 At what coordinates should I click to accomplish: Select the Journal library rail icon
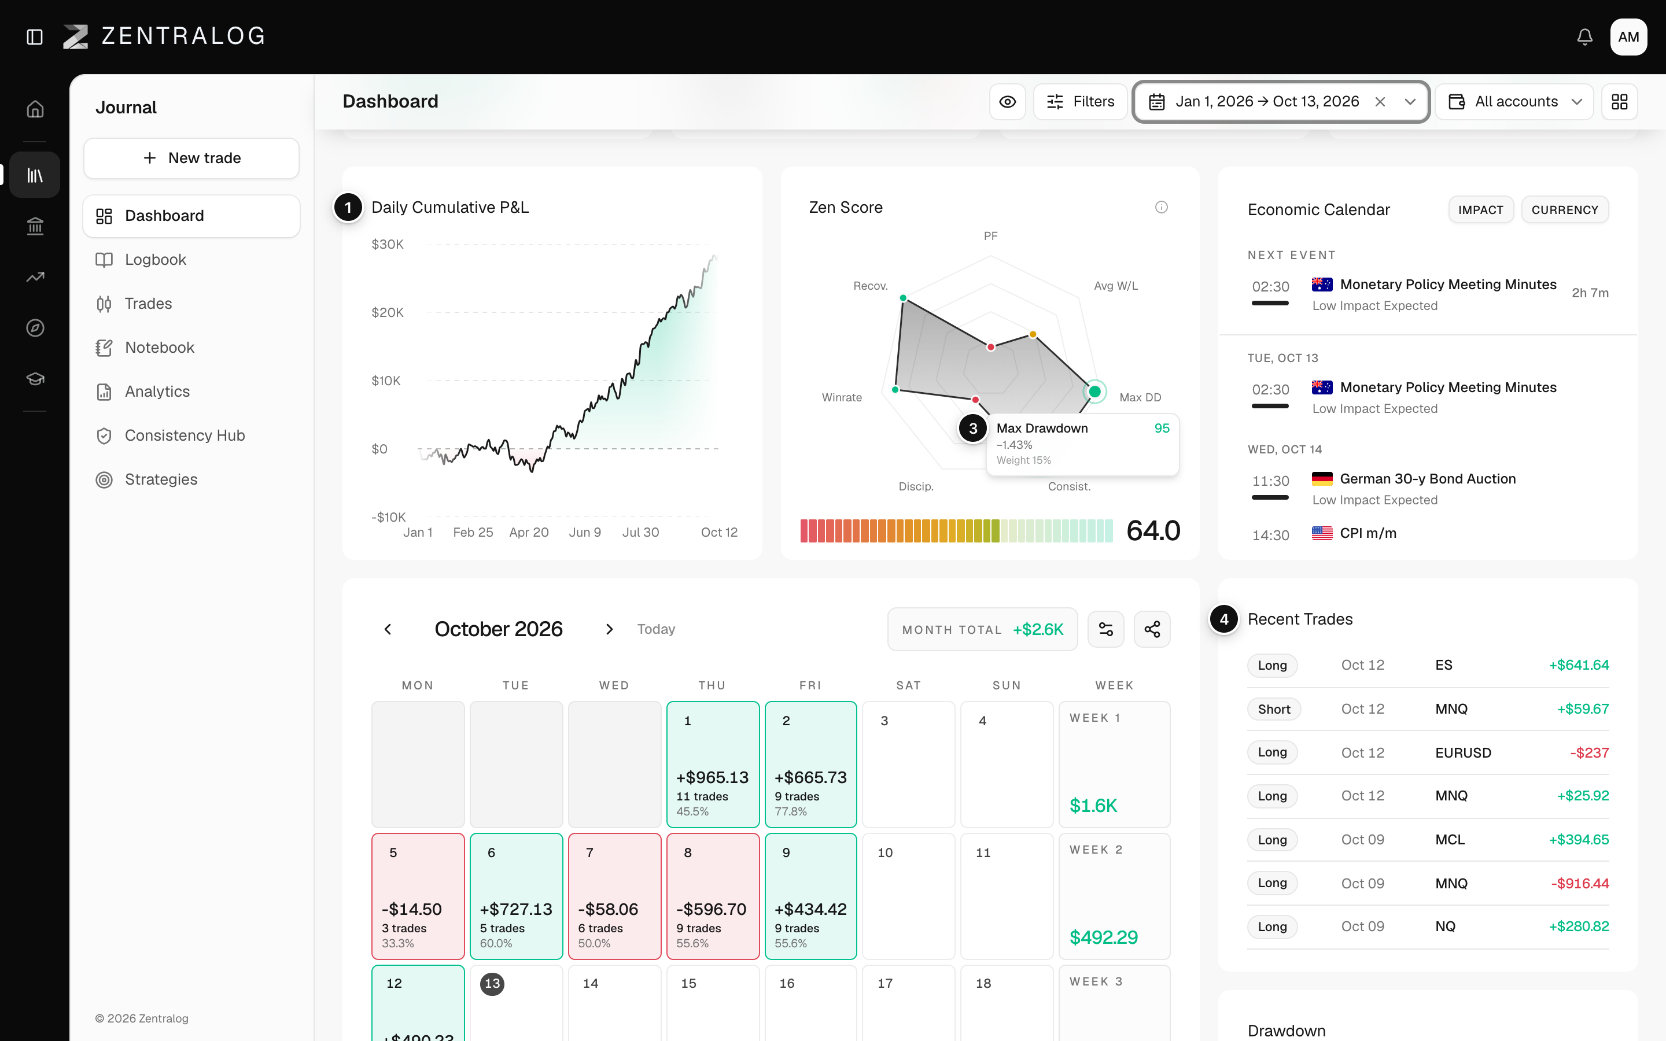35,175
